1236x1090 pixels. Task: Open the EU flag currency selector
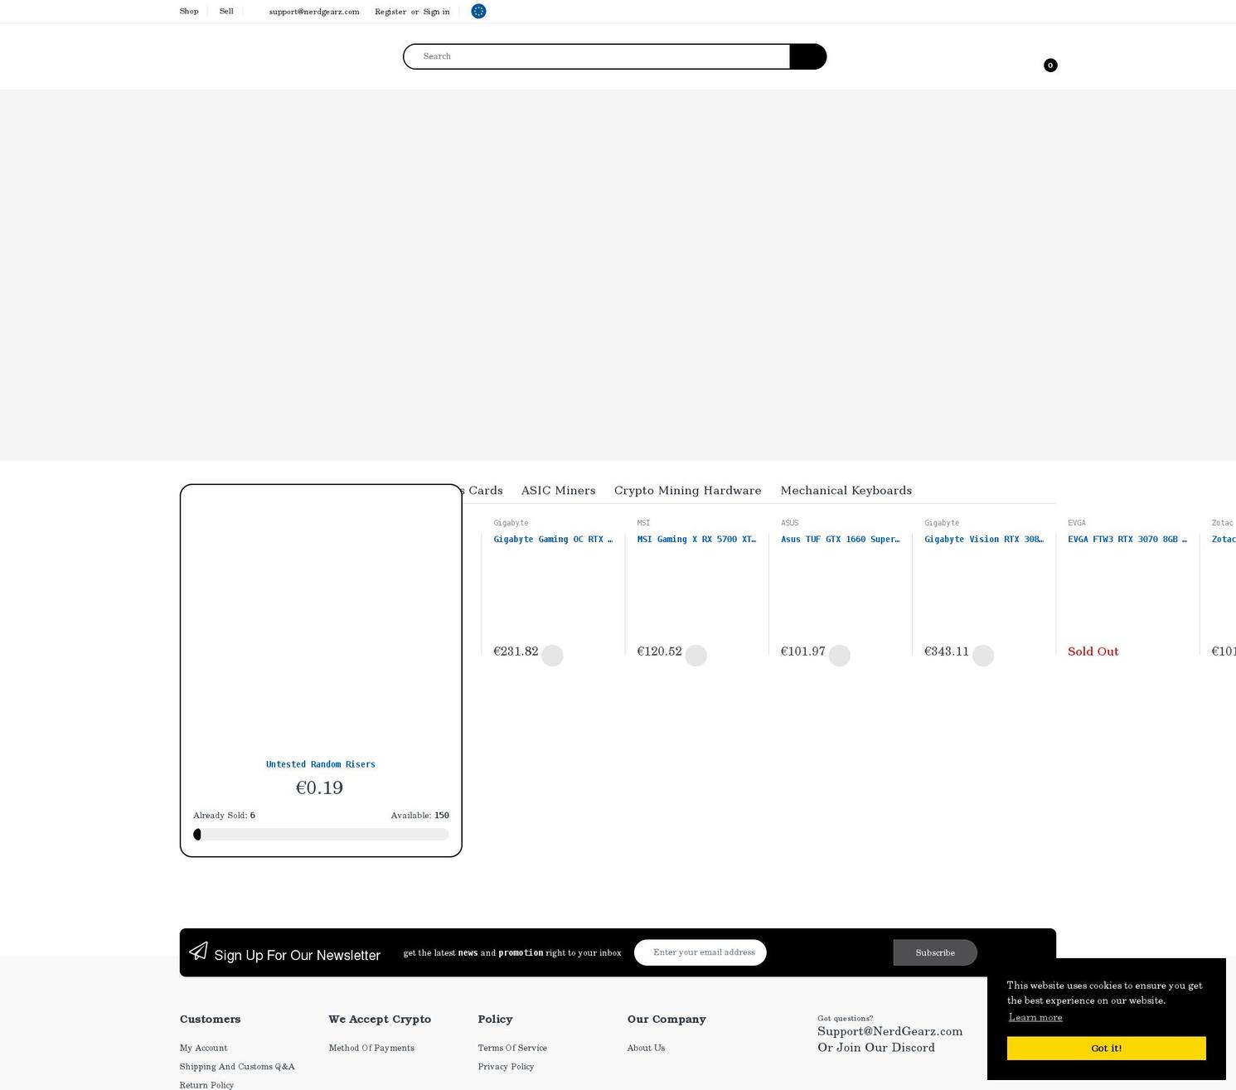(478, 11)
